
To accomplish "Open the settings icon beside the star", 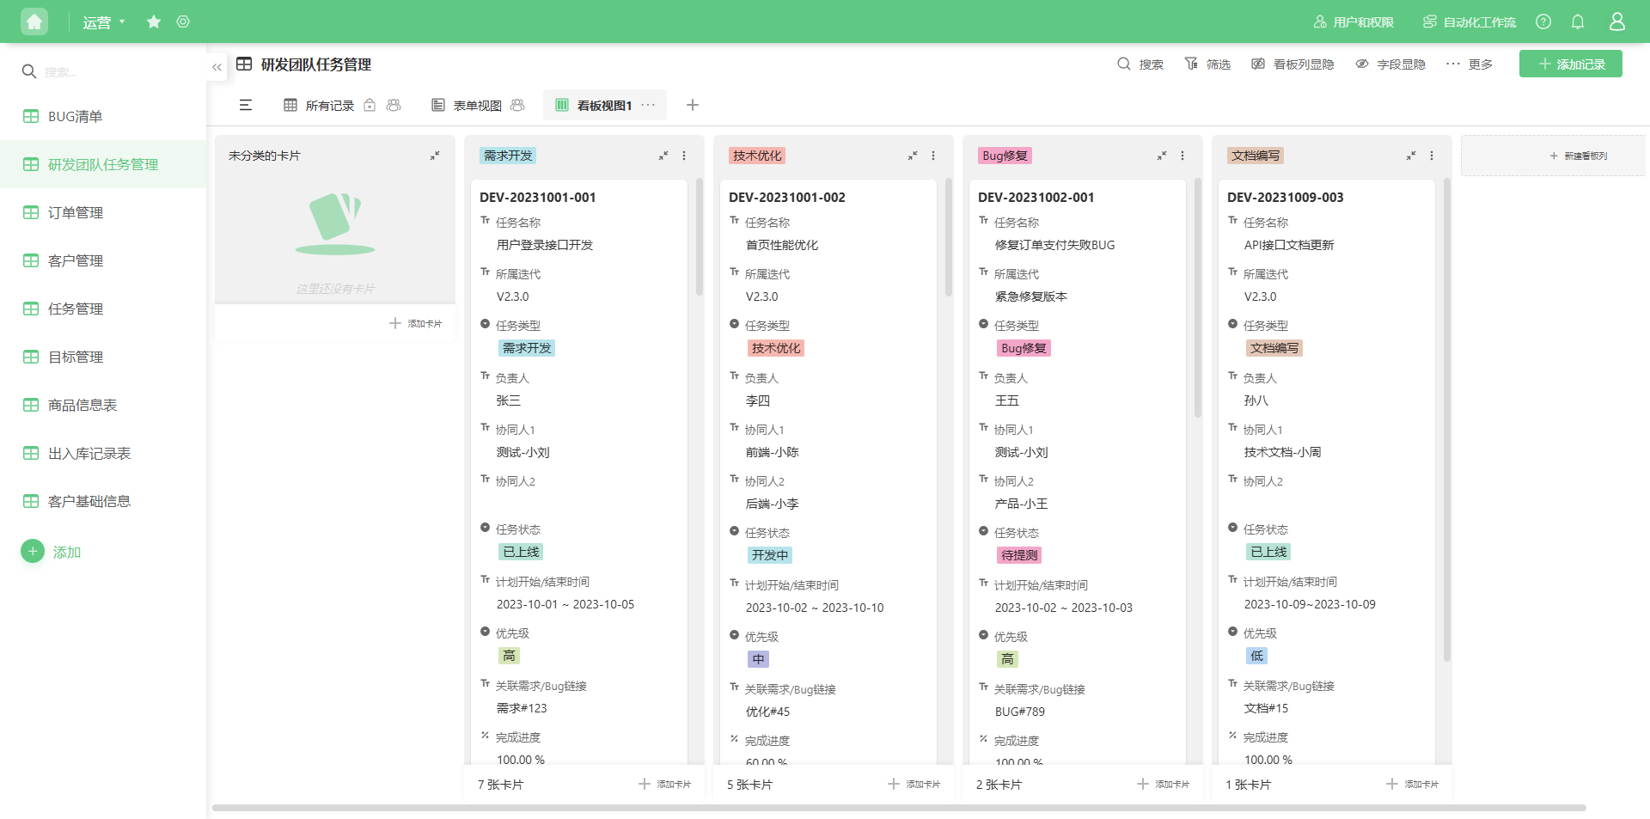I will (x=183, y=21).
